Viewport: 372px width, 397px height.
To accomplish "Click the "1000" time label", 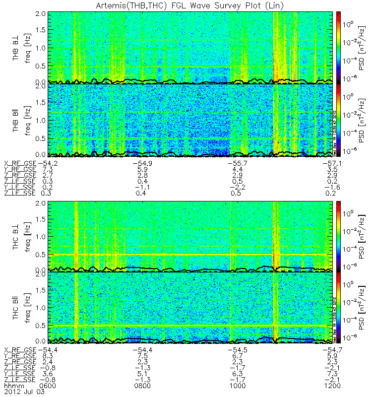I will (238, 386).
